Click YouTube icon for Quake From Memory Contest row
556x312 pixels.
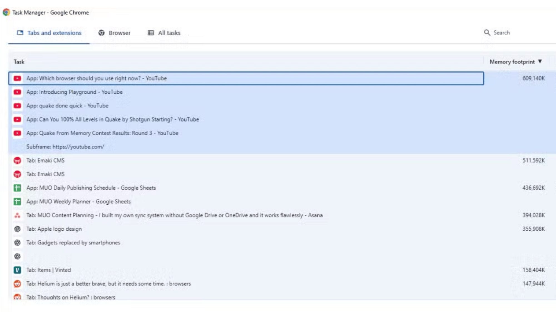(17, 133)
